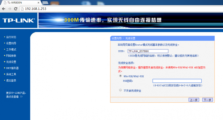This screenshot has width=223, height=120.
Task: Expand DHCP服务器 menu in sidebar
Action: 12,68
